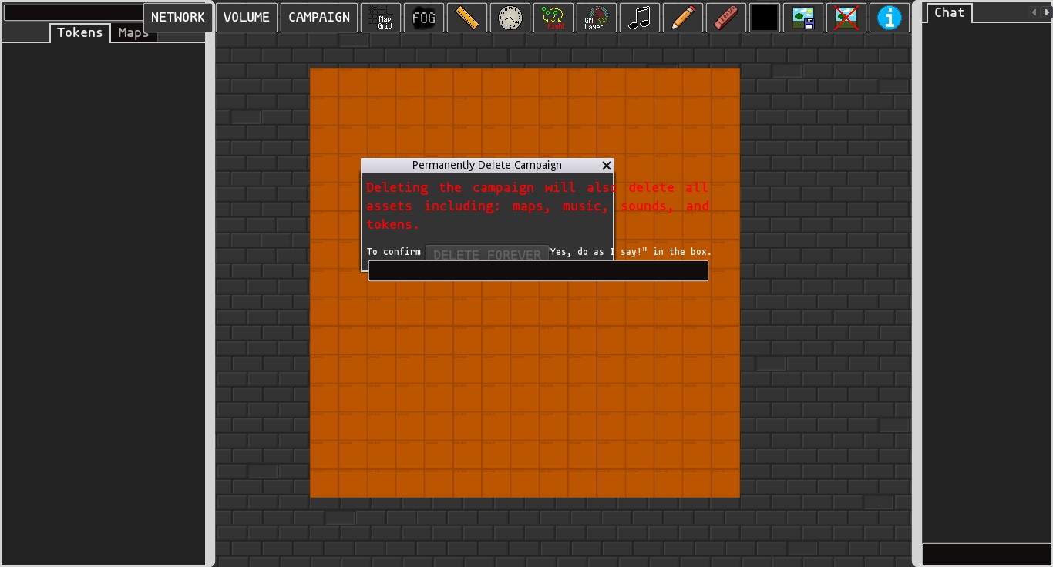This screenshot has width=1053, height=567.
Task: Click the confirmation text box in dialog
Action: pyautogui.click(x=538, y=270)
